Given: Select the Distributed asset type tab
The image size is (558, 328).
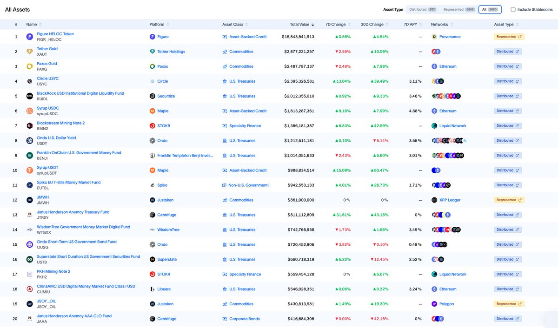Looking at the screenshot, I should point(422,9).
